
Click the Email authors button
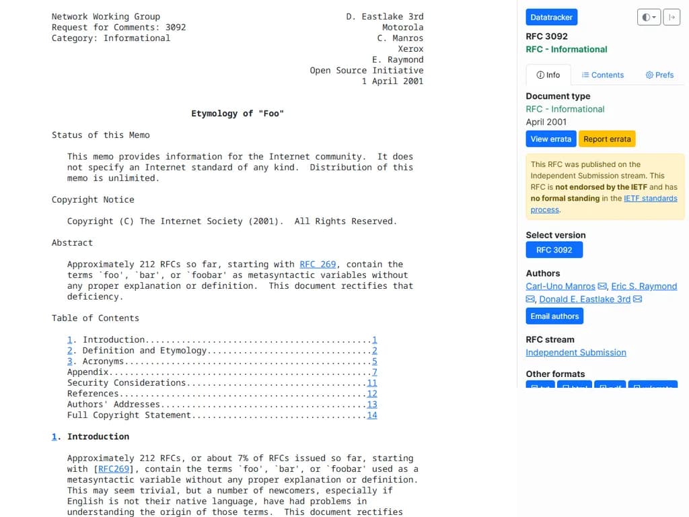pos(554,316)
